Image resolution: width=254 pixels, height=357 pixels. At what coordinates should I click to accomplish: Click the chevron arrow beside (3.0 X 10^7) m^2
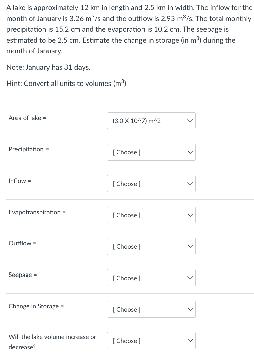(x=190, y=121)
